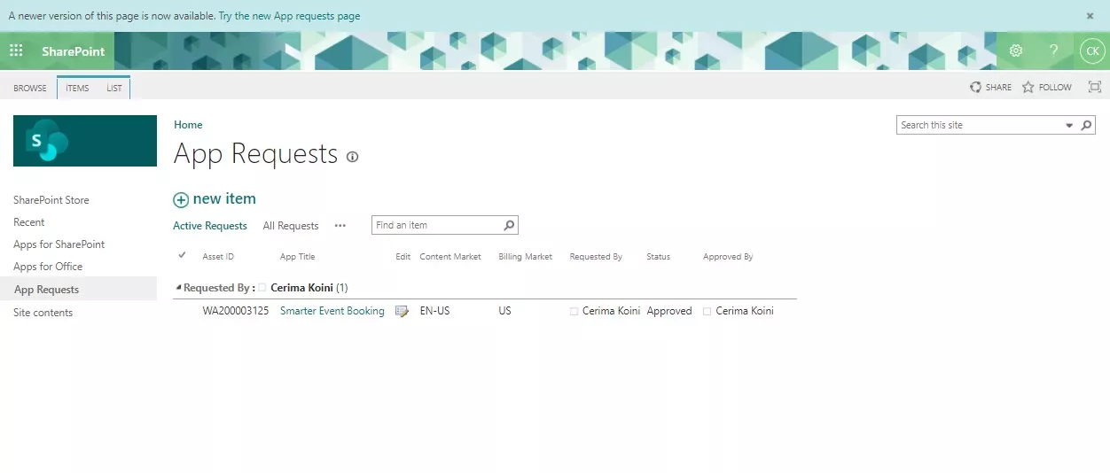Viewport: 1110px width, 473px height.
Task: Collapse the Requested By group
Action: tap(178, 288)
